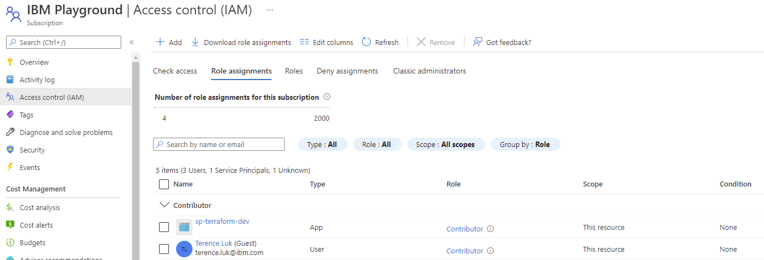Click the Download role assignments icon

click(x=195, y=42)
